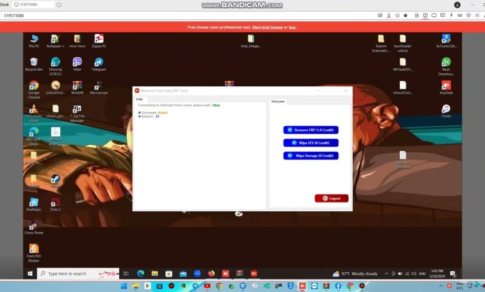Click the Remove FRP (1.0 Credit) button

pyautogui.click(x=310, y=130)
